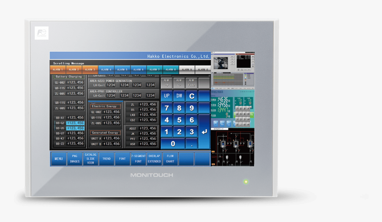Click the AREA-PP01 CONTROLLER row
The width and height of the screenshot is (382, 222).
[123, 94]
